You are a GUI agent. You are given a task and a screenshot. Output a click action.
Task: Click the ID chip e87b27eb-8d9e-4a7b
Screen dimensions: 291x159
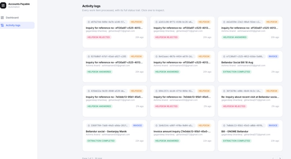click(107, 22)
